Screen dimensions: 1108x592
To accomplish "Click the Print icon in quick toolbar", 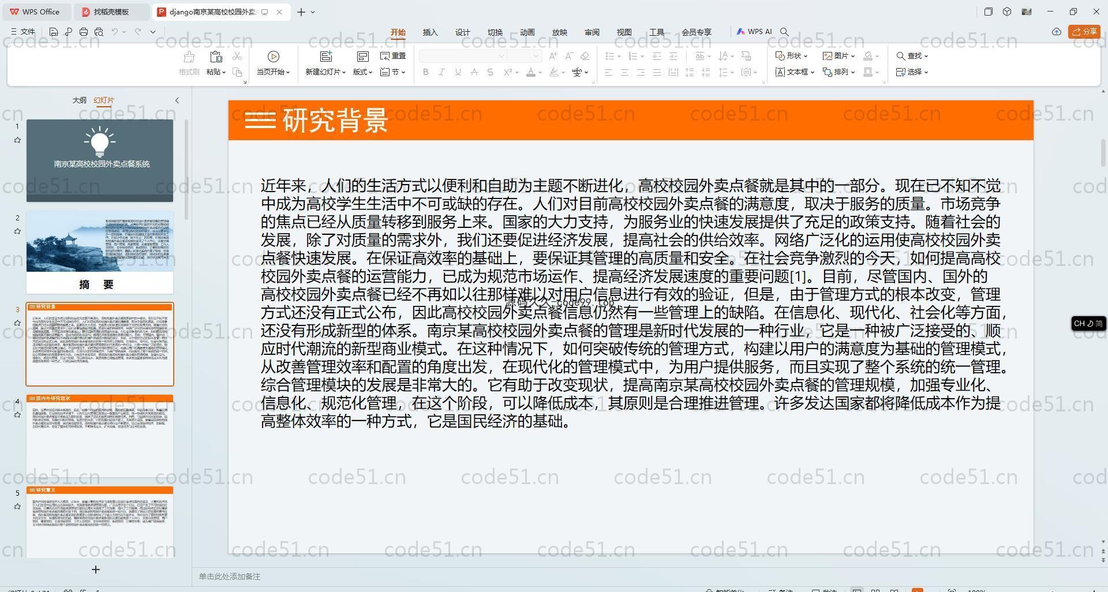I will coord(84,32).
